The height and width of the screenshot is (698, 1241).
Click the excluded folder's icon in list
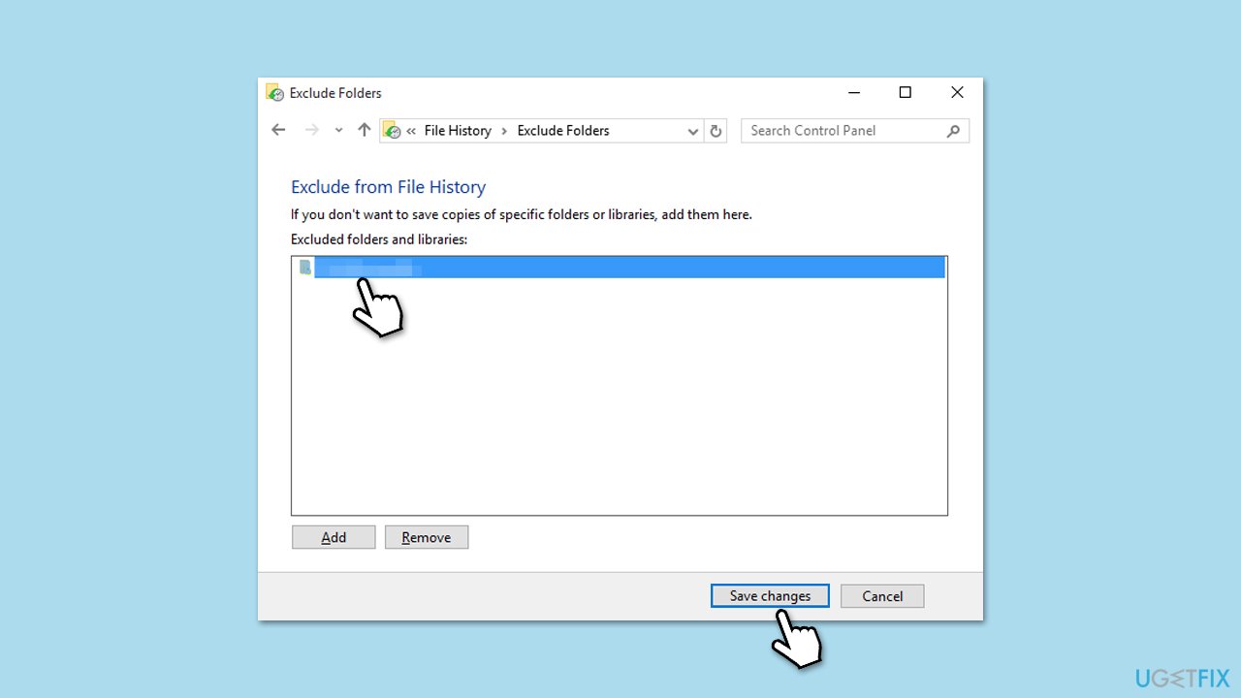click(305, 268)
